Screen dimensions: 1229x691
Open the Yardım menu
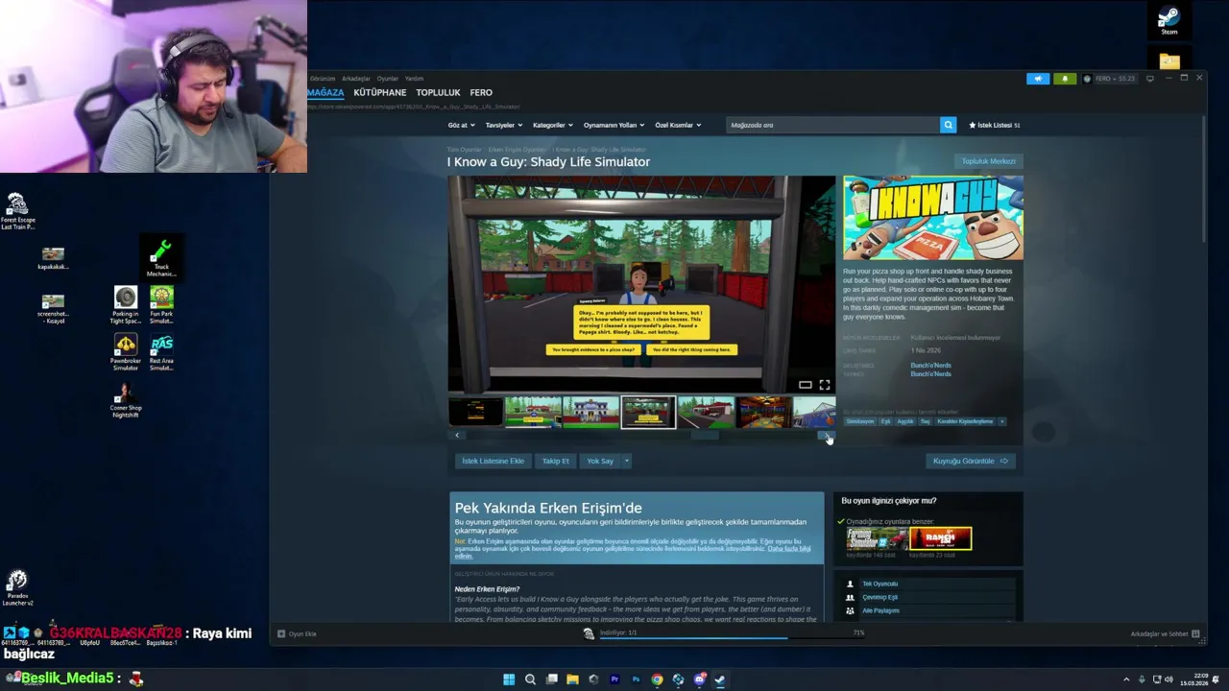414,79
